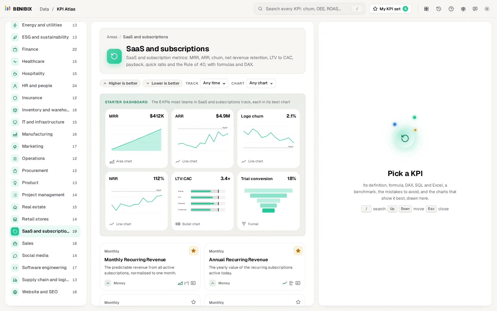Open the compare scales icon
Viewport: 497px width, 311px height.
click(x=463, y=9)
